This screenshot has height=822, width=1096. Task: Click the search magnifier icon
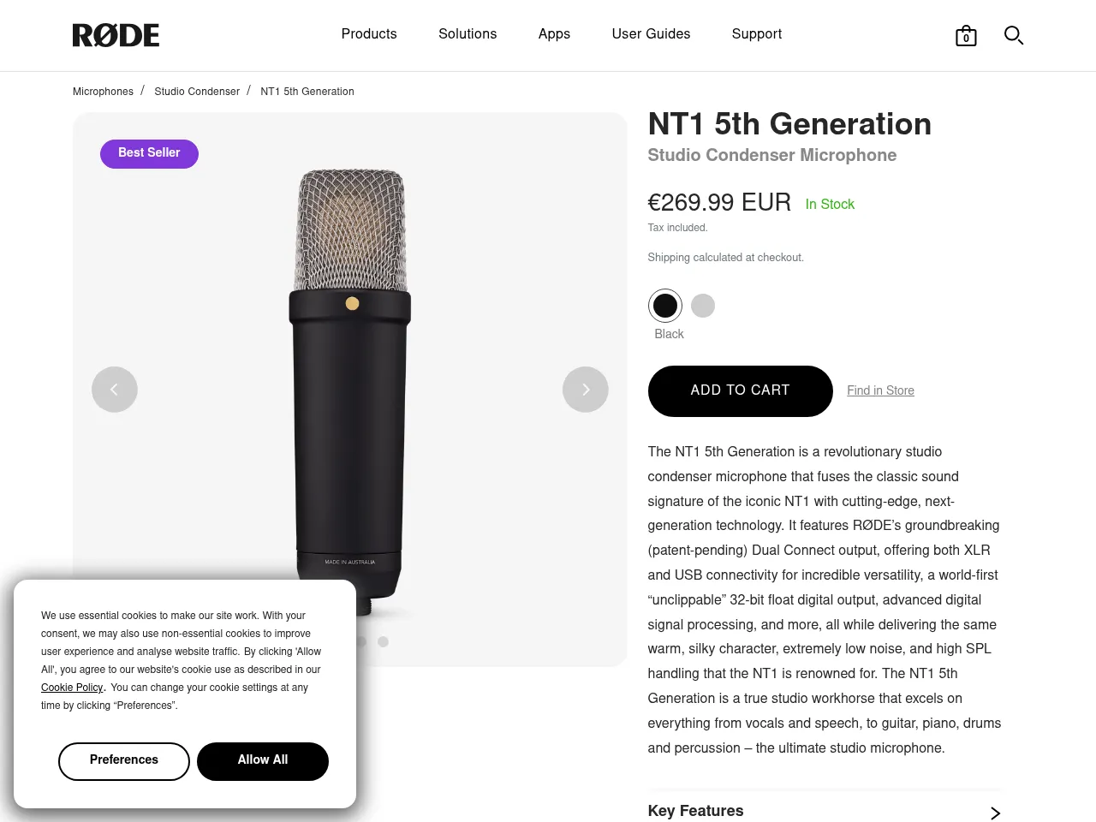pos(1014,35)
